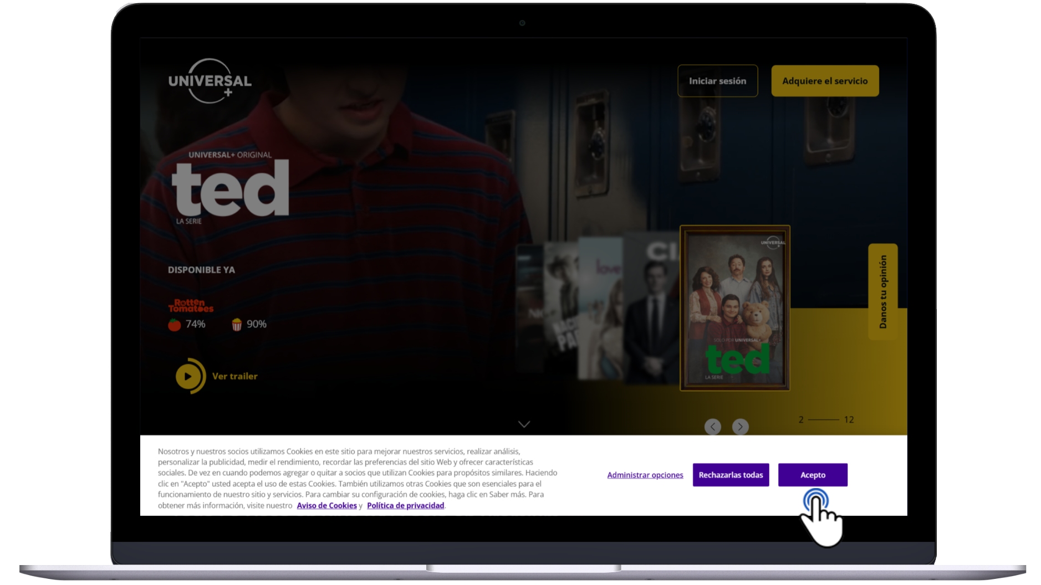1041x585 pixels.
Task: Click the tomato critic score 74%
Action: pos(187,324)
